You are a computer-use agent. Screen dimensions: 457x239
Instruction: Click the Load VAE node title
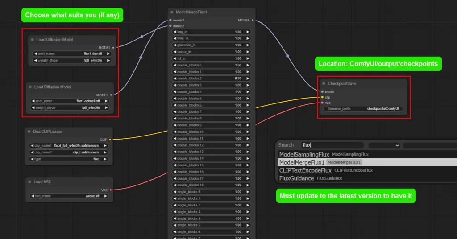click(x=42, y=181)
